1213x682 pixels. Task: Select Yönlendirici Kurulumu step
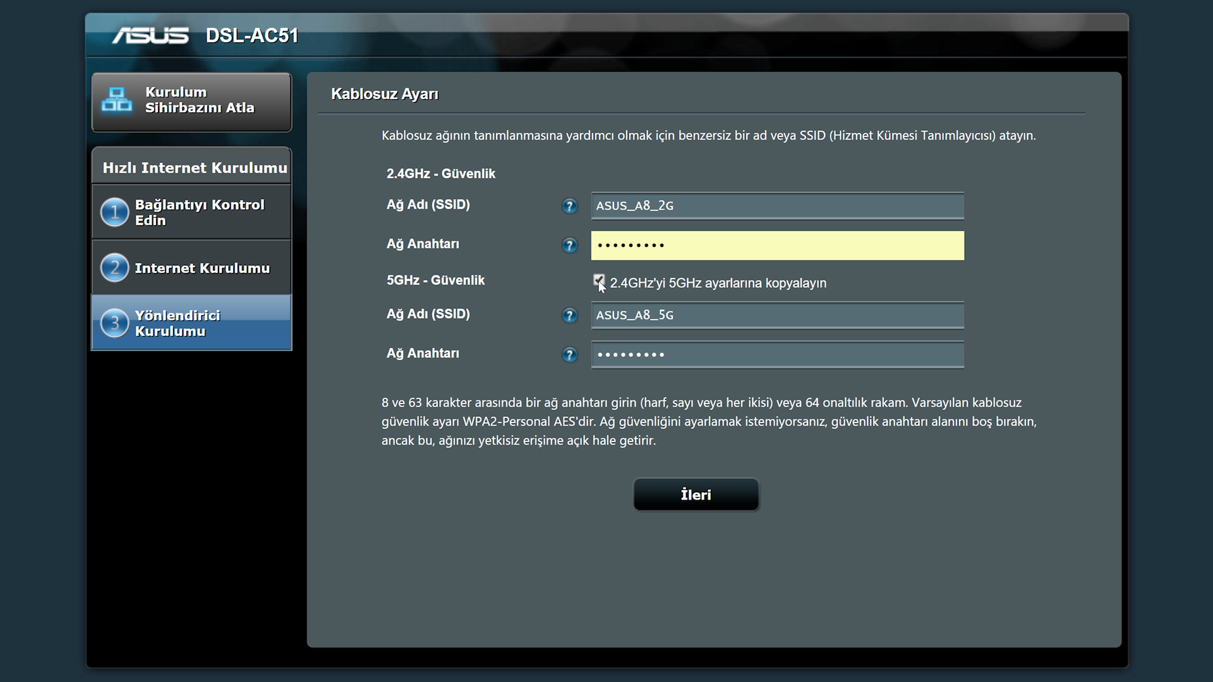point(191,323)
